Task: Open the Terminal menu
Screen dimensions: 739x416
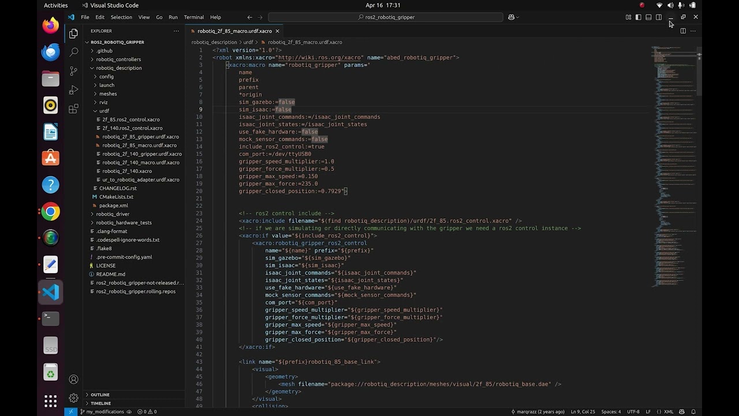Action: coord(194,17)
